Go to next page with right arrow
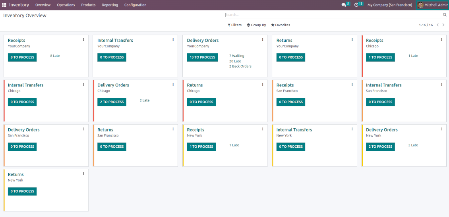Screen dimensions: 449x217 (443, 25)
